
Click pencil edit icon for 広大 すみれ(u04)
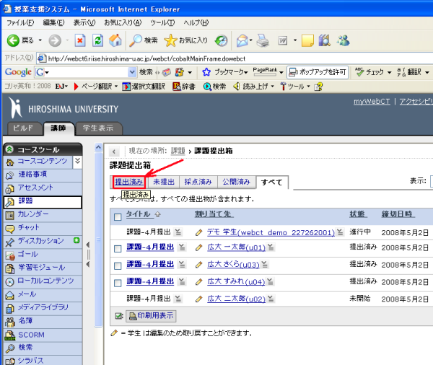click(198, 282)
